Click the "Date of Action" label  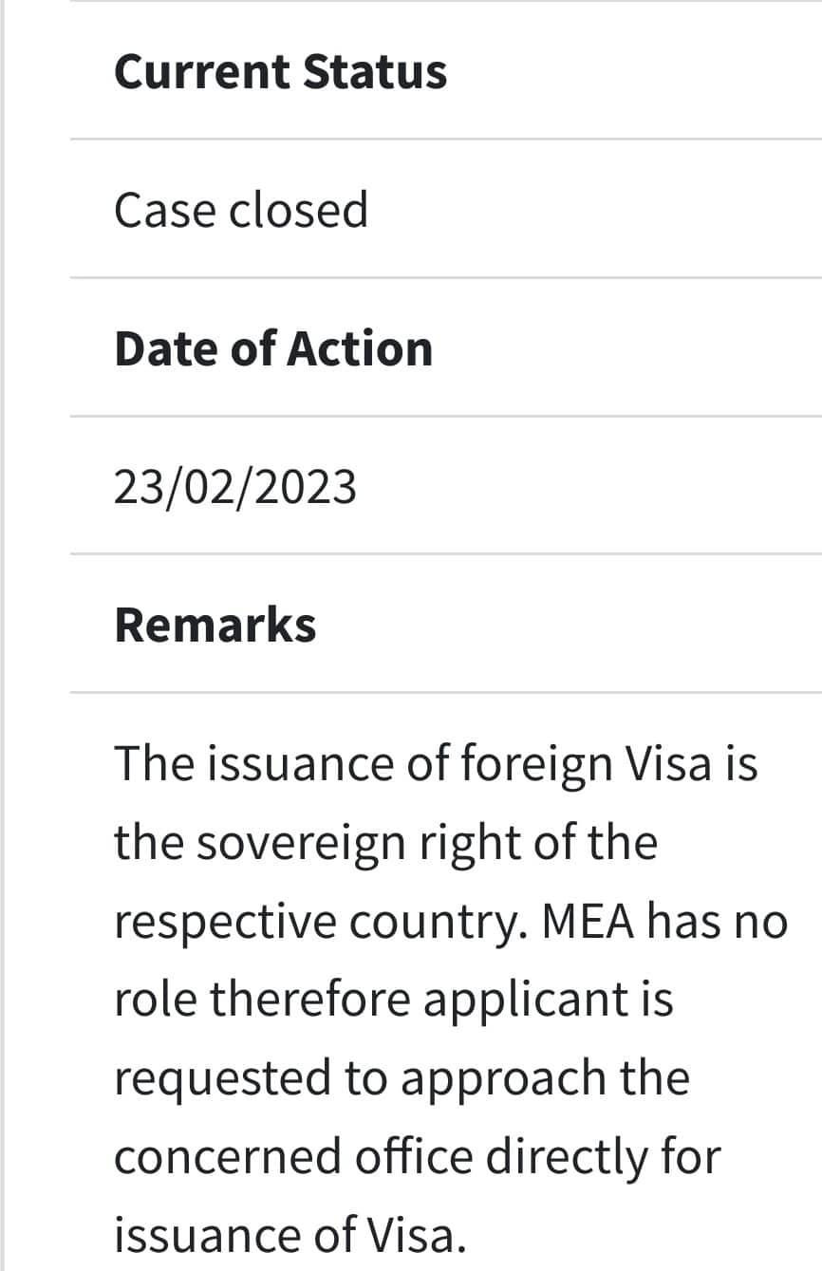tap(273, 348)
